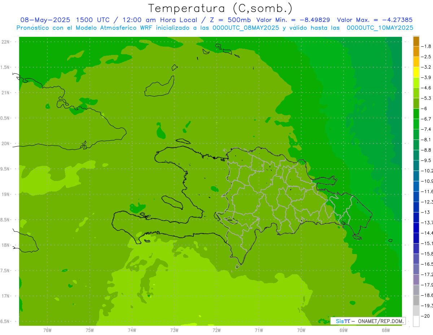This screenshot has height=335, width=433.
Task: Click the 19N latitude label
Action: (6, 194)
